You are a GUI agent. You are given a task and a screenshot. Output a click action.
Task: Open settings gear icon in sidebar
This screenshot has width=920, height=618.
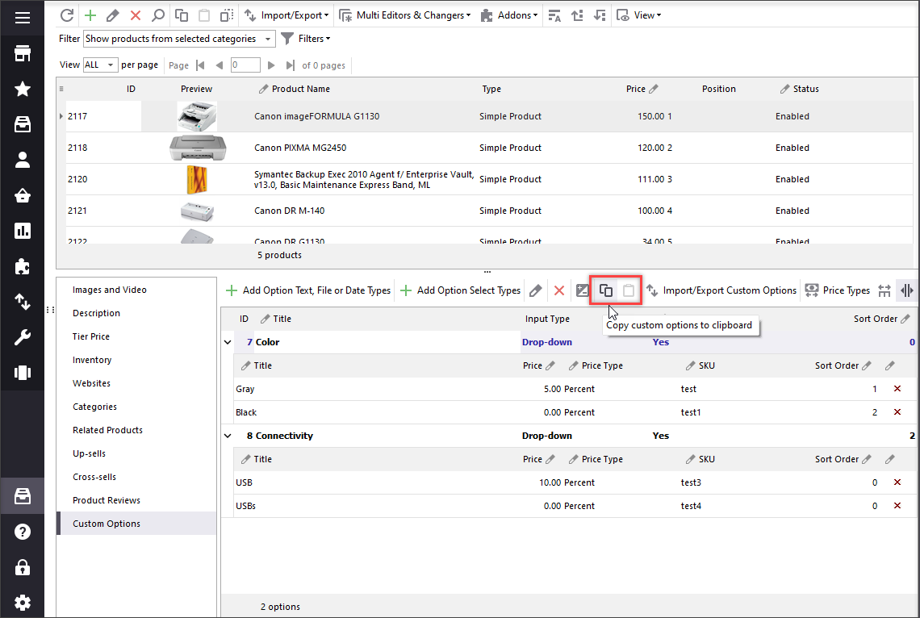coord(23,602)
